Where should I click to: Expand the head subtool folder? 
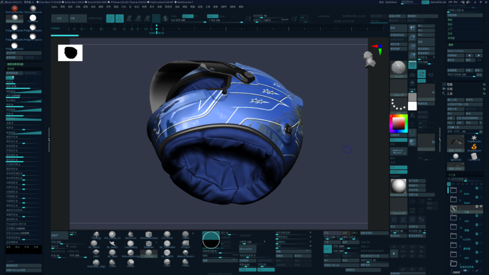point(454,199)
